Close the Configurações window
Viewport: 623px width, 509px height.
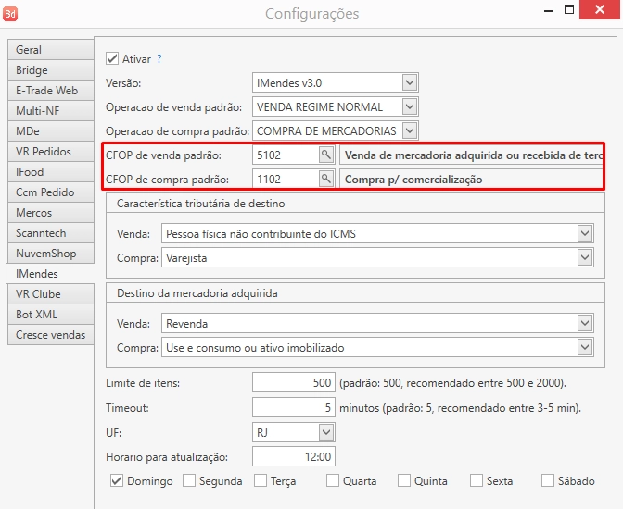[x=600, y=9]
